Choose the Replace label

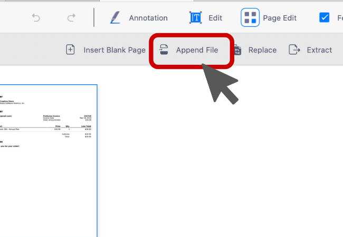click(262, 50)
